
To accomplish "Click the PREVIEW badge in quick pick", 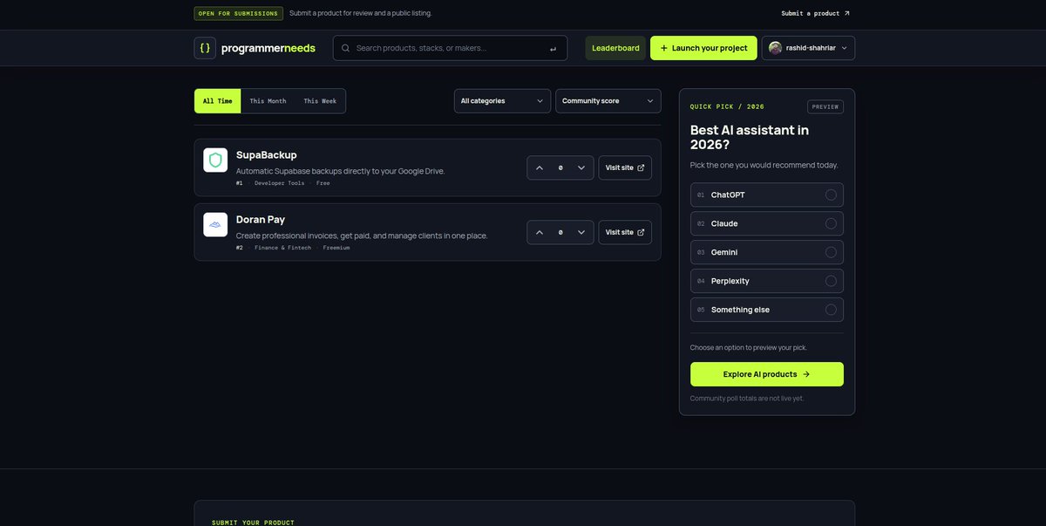I will 825,106.
